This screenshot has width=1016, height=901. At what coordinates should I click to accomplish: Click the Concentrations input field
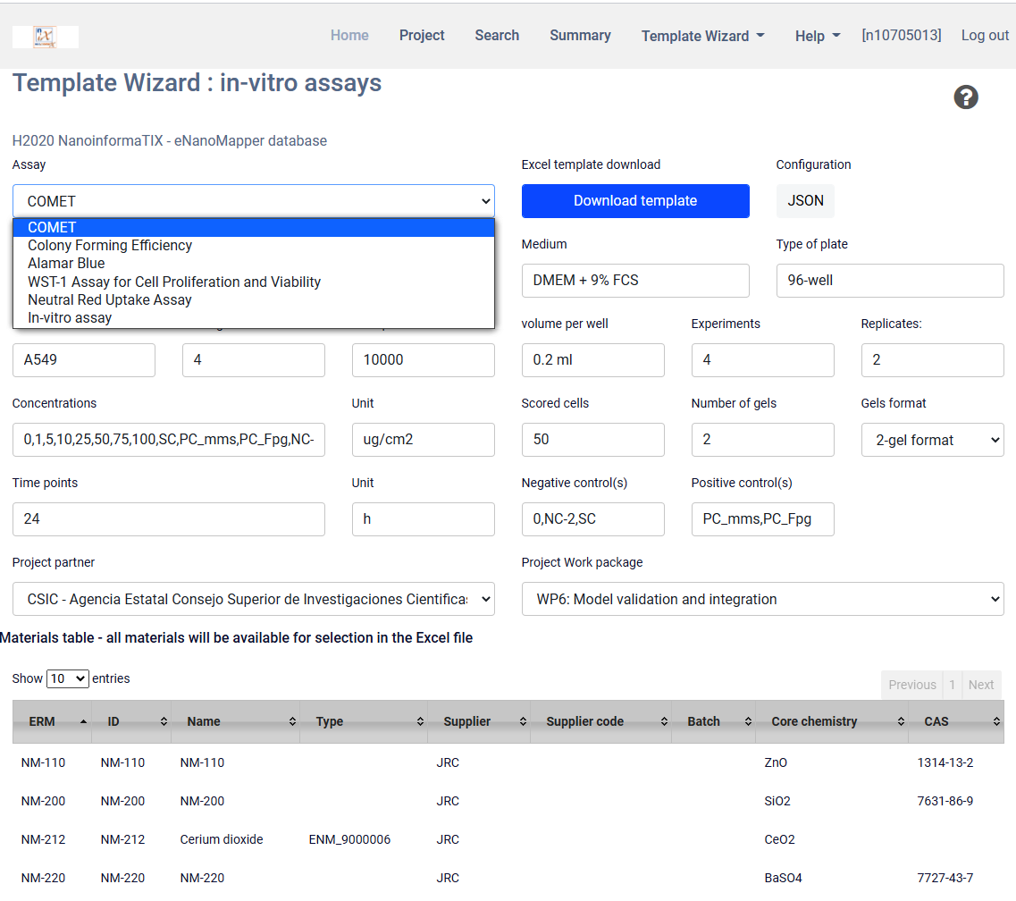[x=169, y=440]
